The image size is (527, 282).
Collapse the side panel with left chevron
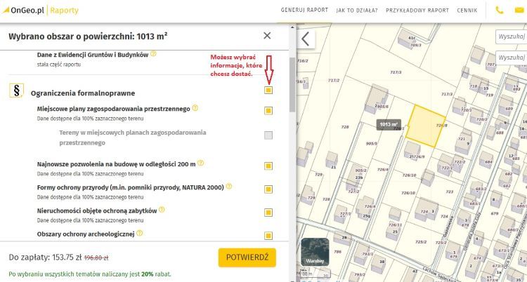point(306,39)
